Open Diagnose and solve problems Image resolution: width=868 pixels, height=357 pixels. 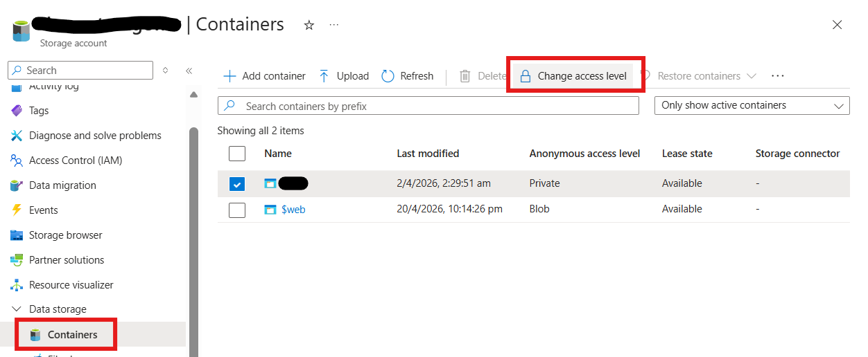click(95, 136)
